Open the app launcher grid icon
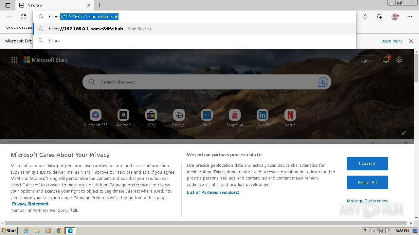419x235 pixels. (x=14, y=60)
